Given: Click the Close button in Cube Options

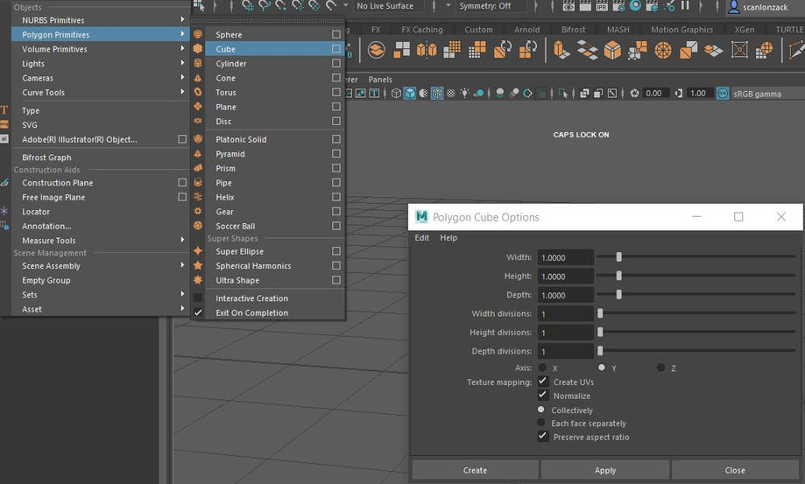Looking at the screenshot, I should 735,470.
